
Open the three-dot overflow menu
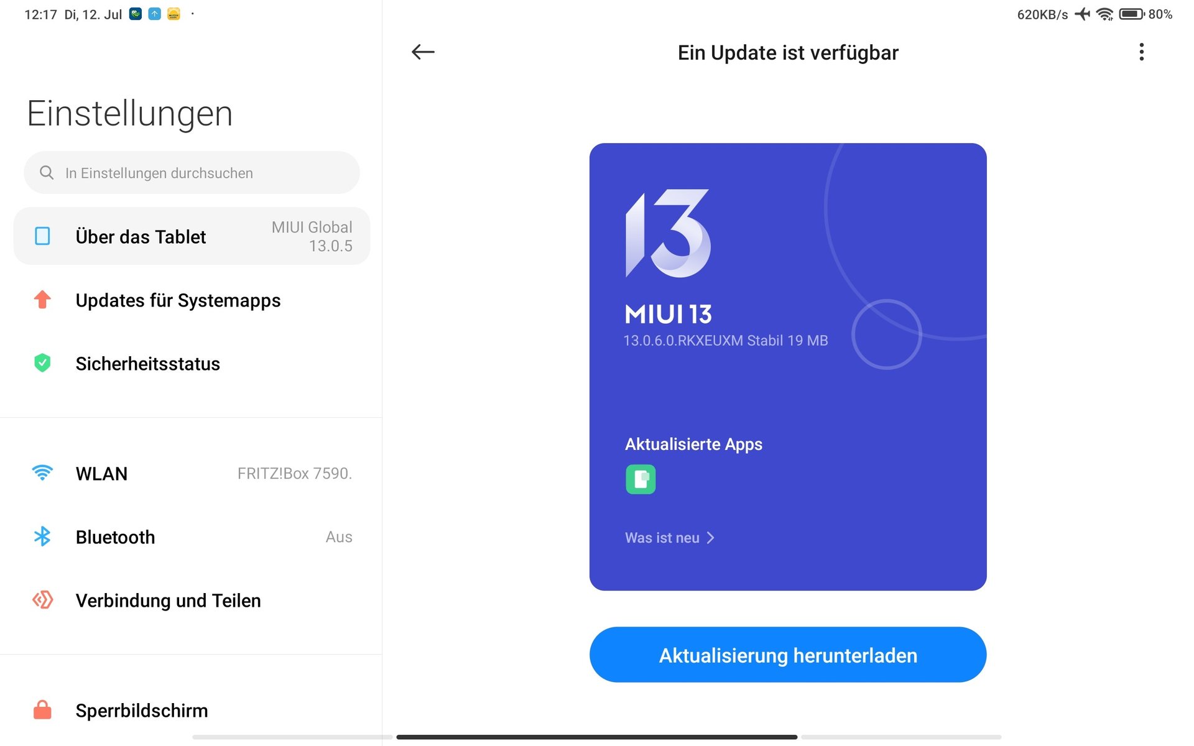pos(1141,52)
